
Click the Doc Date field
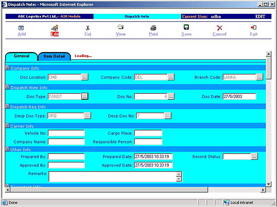point(239,97)
